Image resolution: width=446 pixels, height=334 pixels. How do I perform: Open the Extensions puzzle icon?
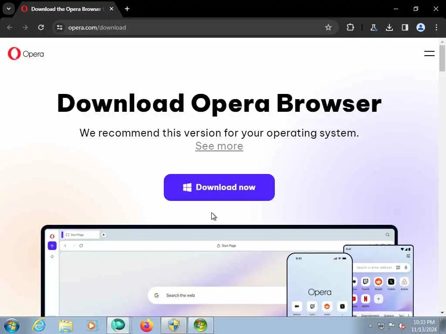click(x=351, y=27)
